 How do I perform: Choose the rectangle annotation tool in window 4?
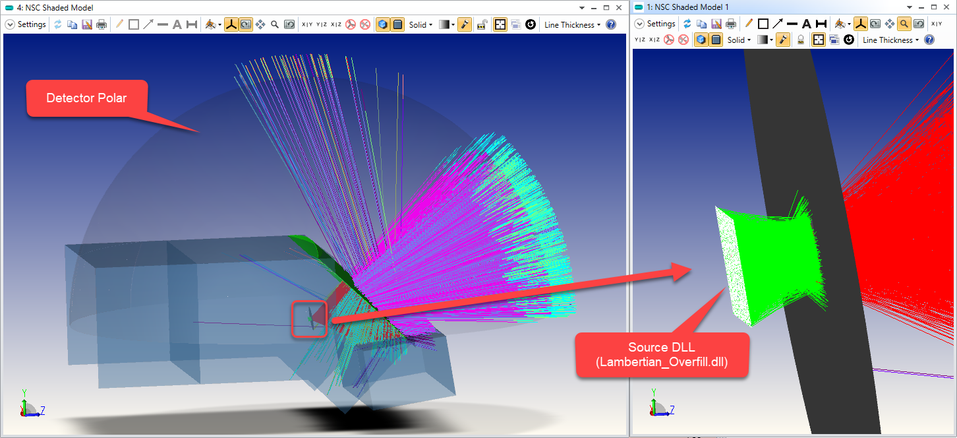134,24
